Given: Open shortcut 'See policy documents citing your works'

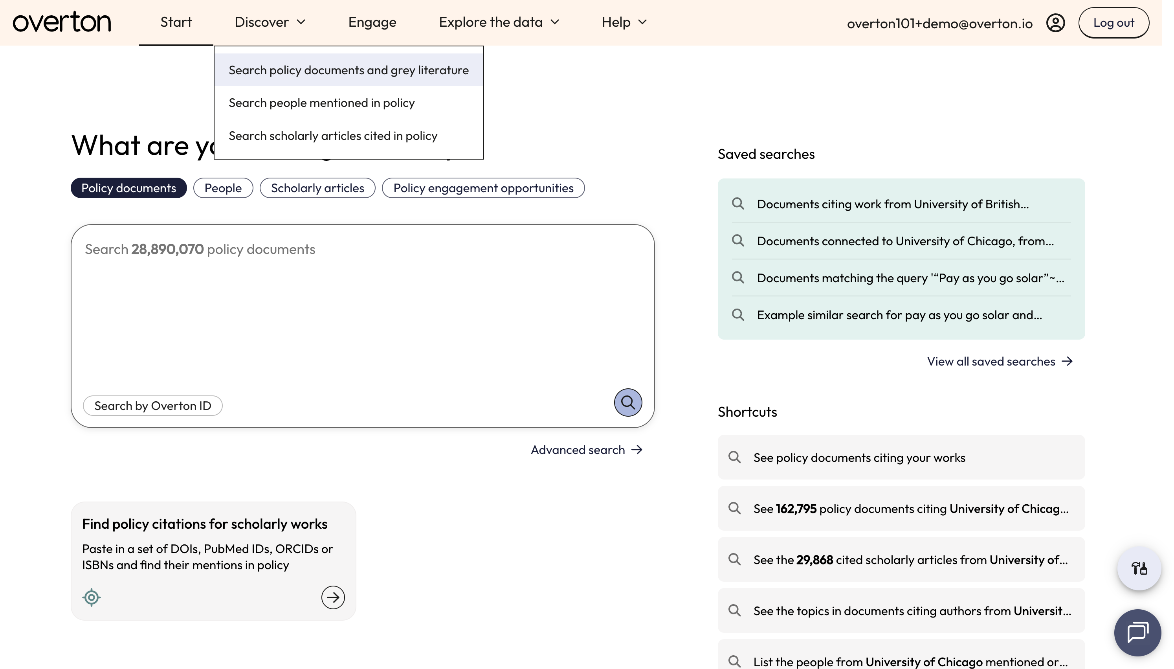Looking at the screenshot, I should 901,457.
